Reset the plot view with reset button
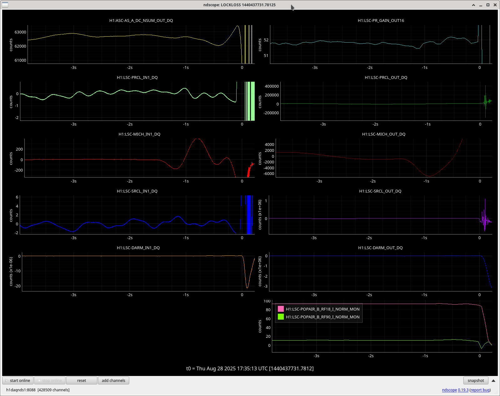This screenshot has width=500, height=396. 82,380
